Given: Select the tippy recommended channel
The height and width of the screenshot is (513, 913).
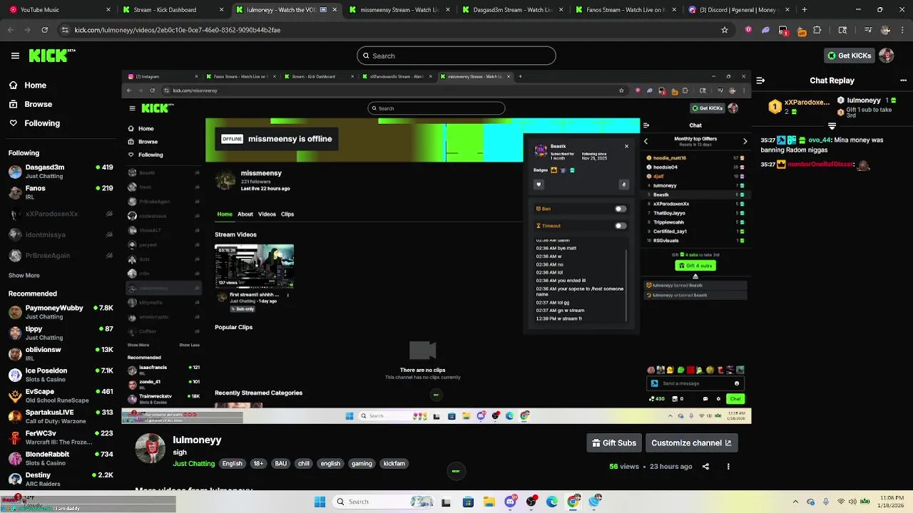Looking at the screenshot, I should coord(61,333).
